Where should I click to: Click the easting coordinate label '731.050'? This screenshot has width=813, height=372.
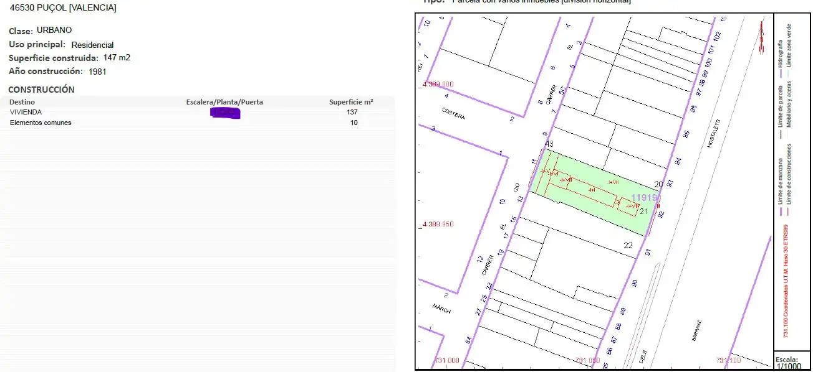tap(587, 360)
